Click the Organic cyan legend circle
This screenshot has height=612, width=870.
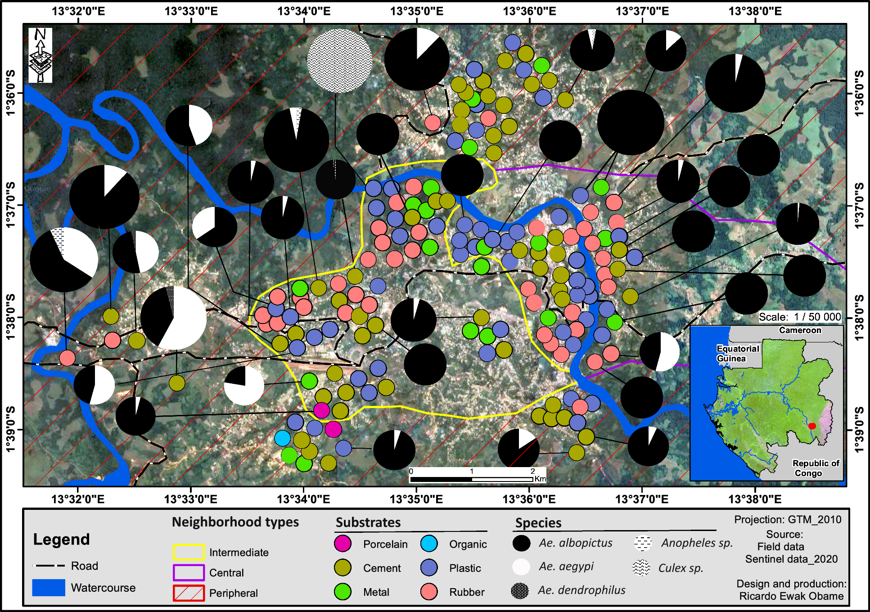[429, 544]
